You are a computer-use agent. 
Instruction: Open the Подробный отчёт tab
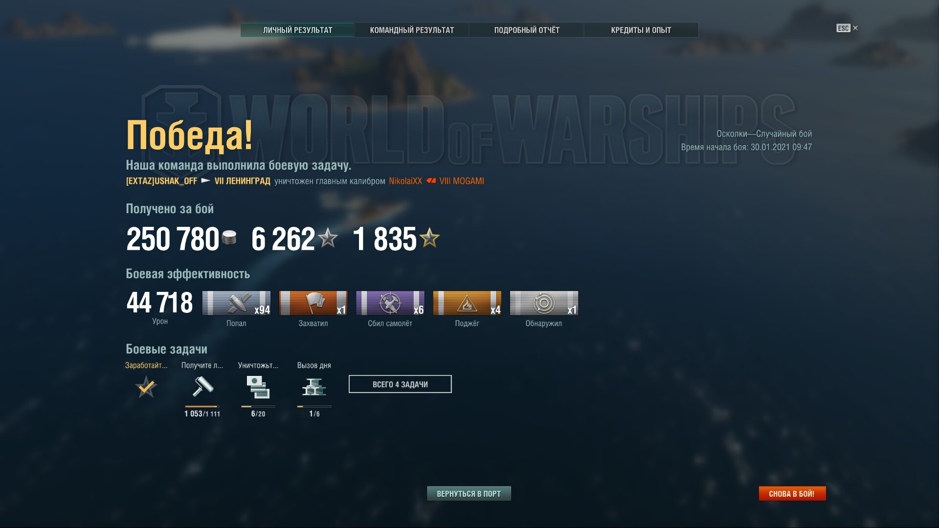click(x=527, y=30)
